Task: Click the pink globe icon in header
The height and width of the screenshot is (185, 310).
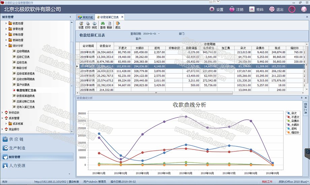Action: tap(304, 9)
